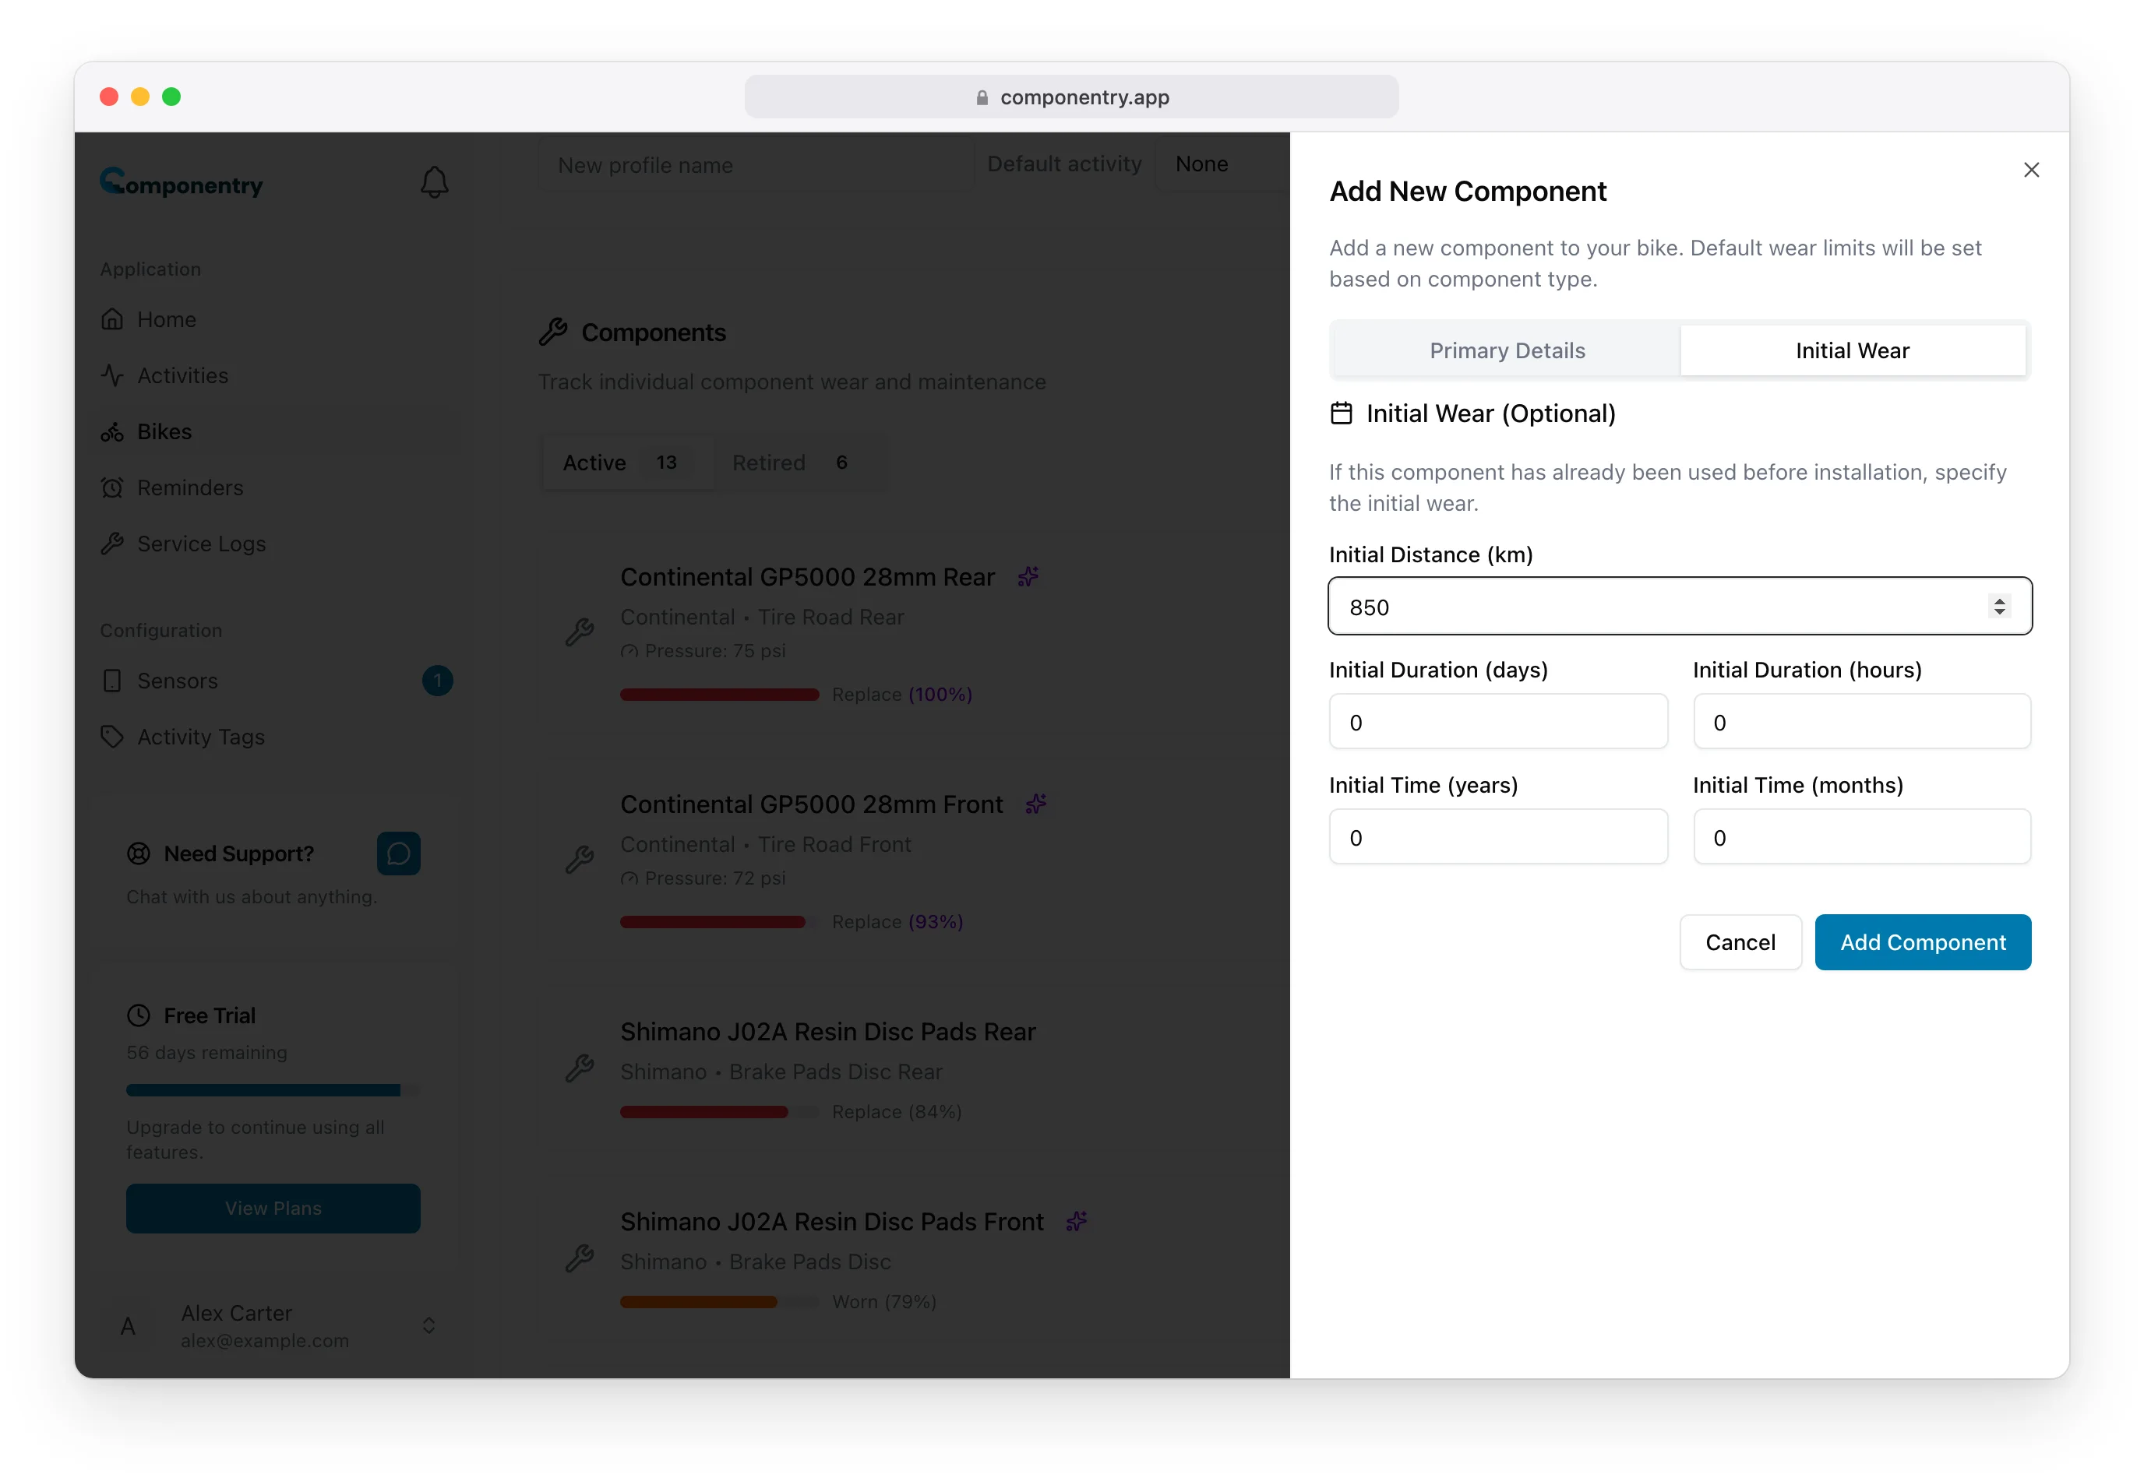This screenshot has width=2144, height=1478.
Task: Click the "Pressure: 75 psi" text
Action: click(x=714, y=651)
